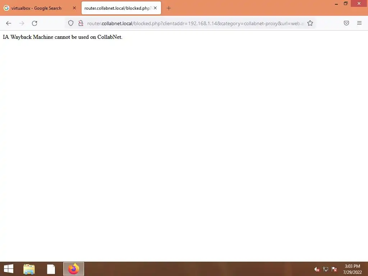Open the Windows Start menu

tap(9, 269)
